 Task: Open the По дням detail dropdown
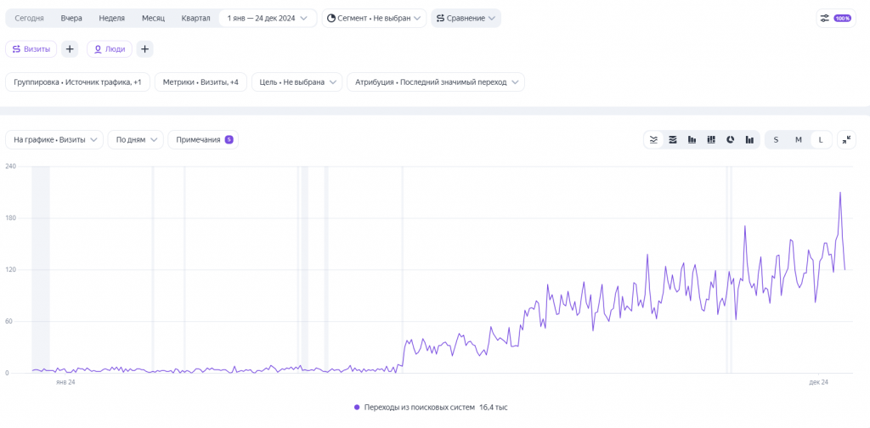click(135, 140)
